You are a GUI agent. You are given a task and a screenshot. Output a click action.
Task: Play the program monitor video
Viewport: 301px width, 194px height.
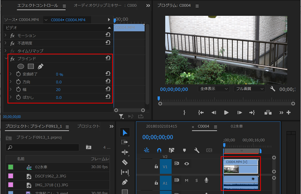[226, 112]
